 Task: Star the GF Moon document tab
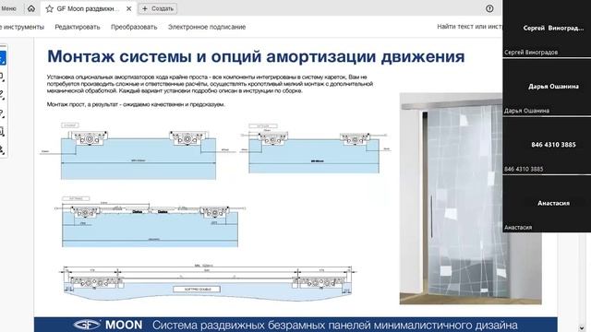point(49,8)
